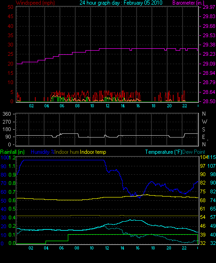Click the Indoor hum legend label
This screenshot has height=263, width=216.
[x=67, y=152]
